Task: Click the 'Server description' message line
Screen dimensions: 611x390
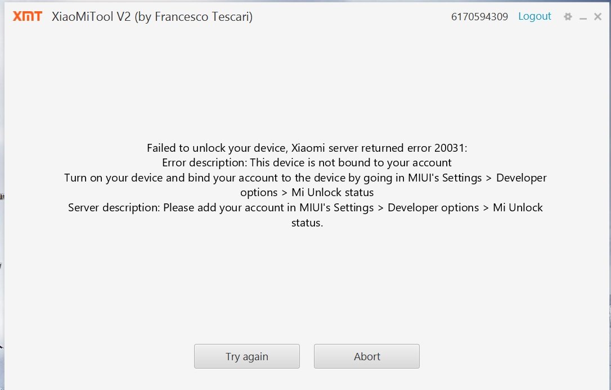Action: (x=305, y=208)
